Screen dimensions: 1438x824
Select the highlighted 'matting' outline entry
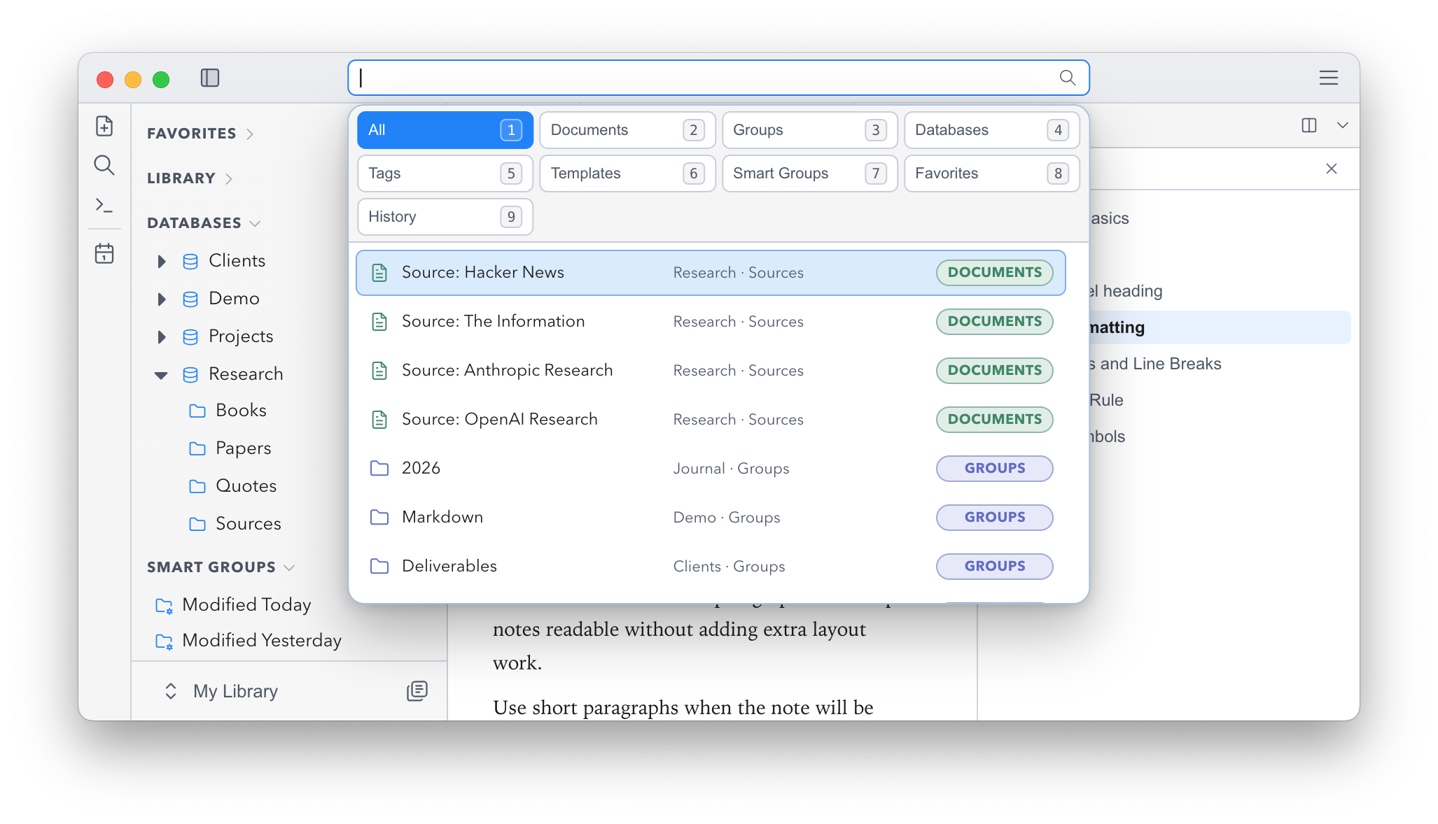(x=1220, y=327)
